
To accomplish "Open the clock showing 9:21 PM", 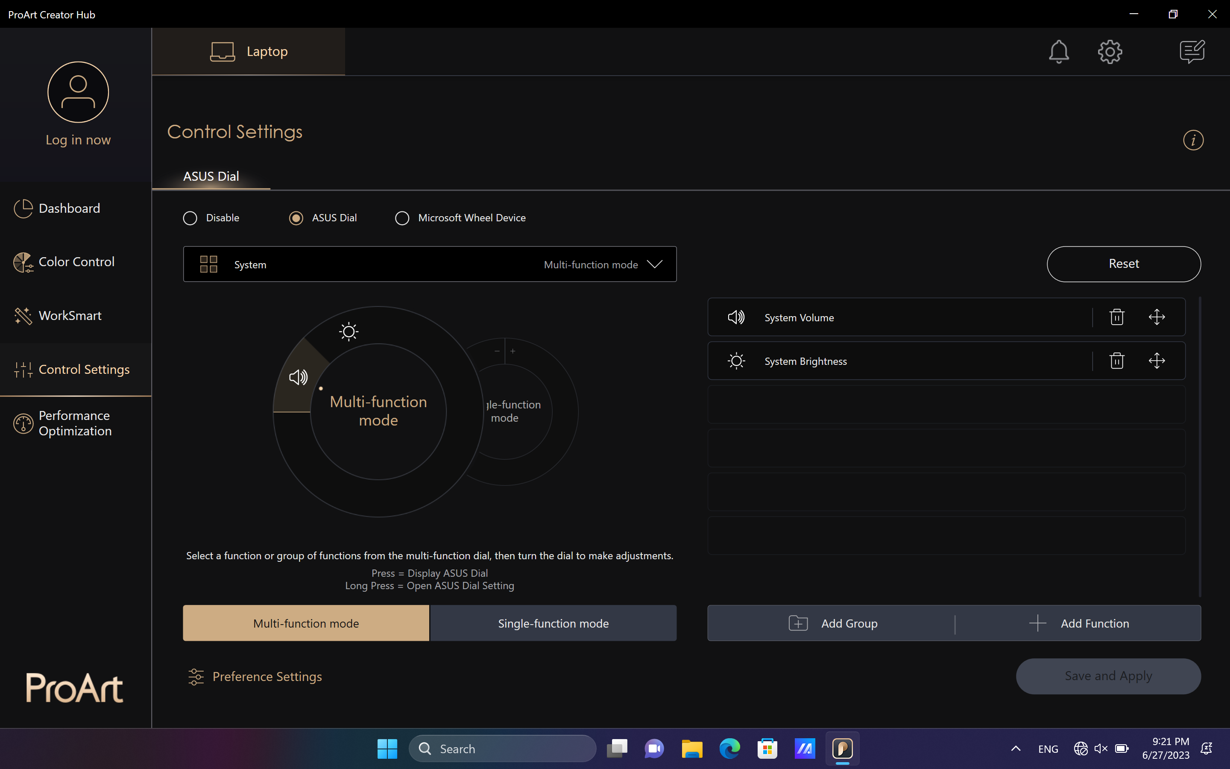I will click(x=1166, y=748).
